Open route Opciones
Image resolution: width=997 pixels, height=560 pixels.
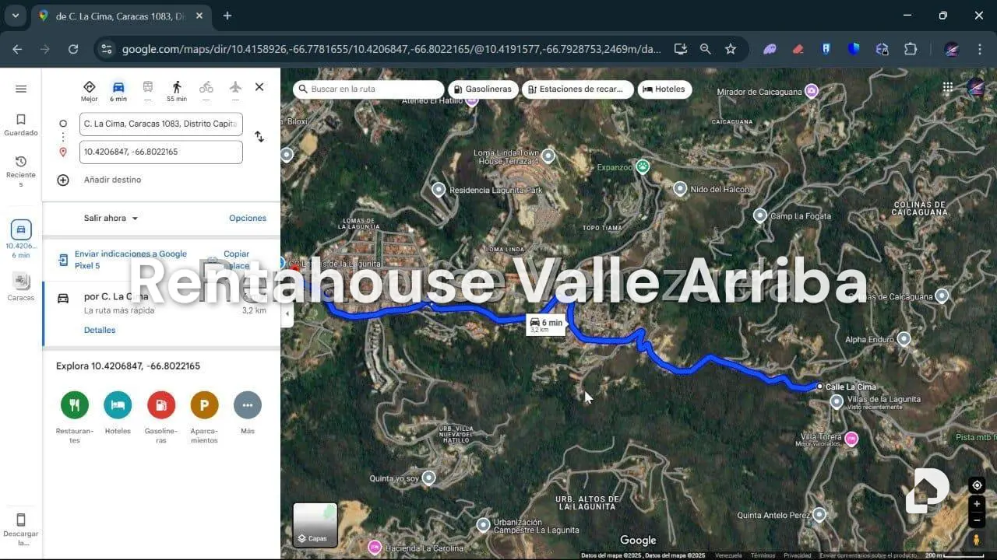[248, 219]
